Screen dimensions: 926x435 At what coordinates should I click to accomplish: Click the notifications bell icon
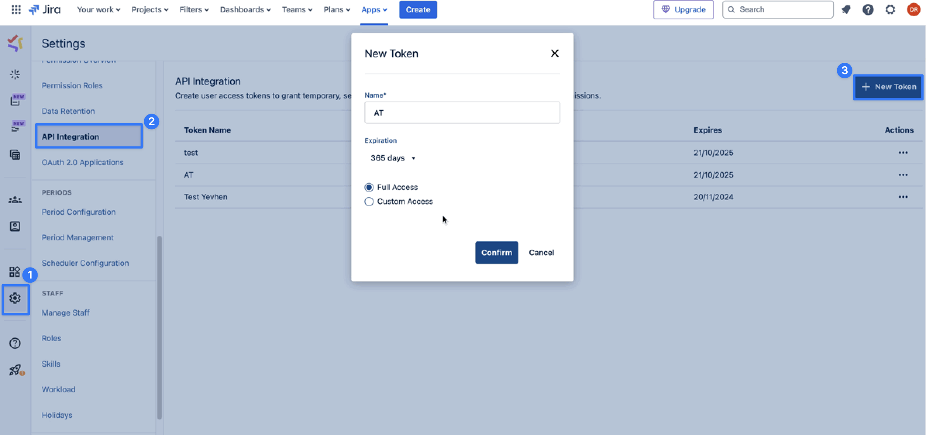tap(846, 9)
